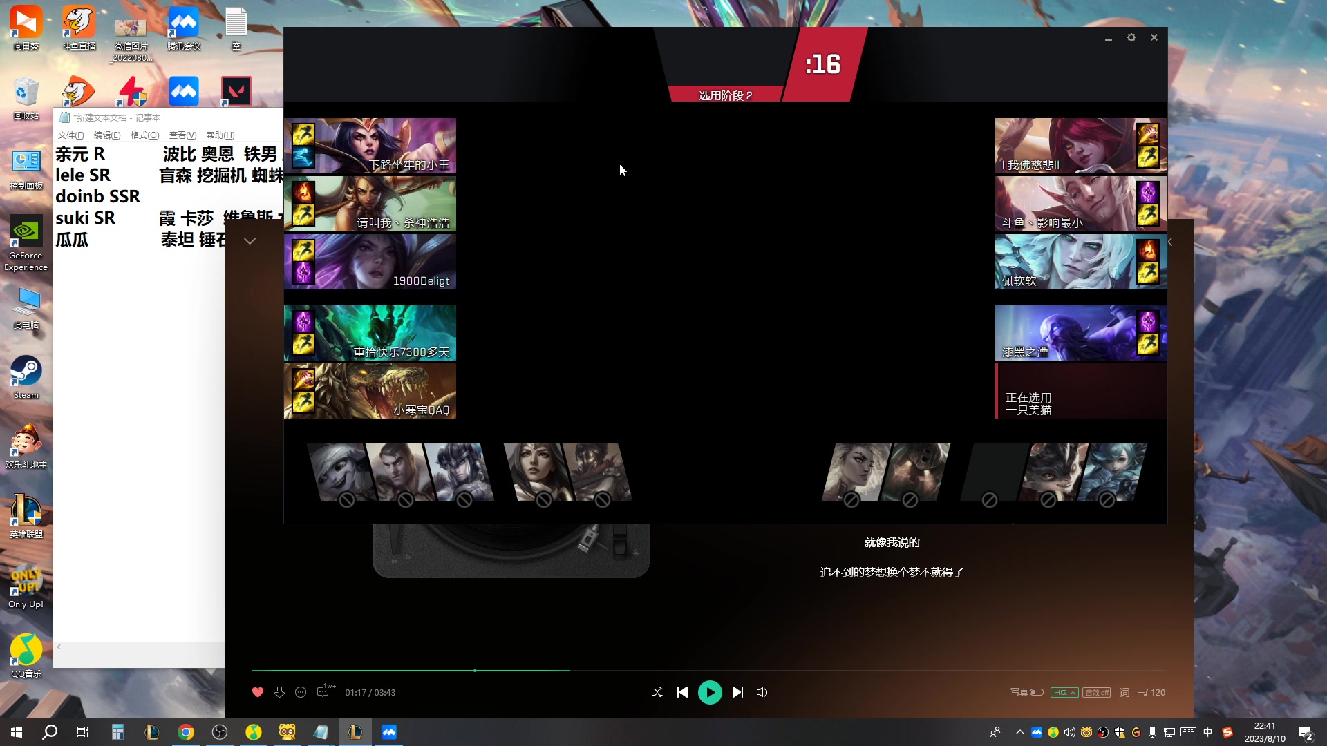
Task: Click teammate card 小寒宝QAQ
Action: coord(370,391)
